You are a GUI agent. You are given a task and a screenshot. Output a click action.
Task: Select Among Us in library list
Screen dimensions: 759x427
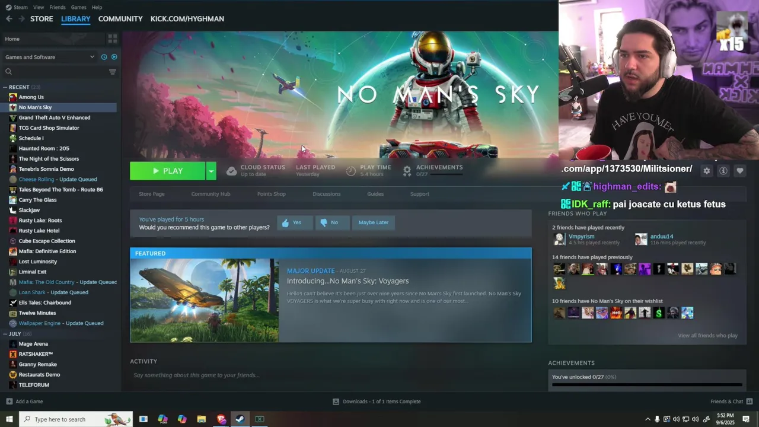pos(31,97)
